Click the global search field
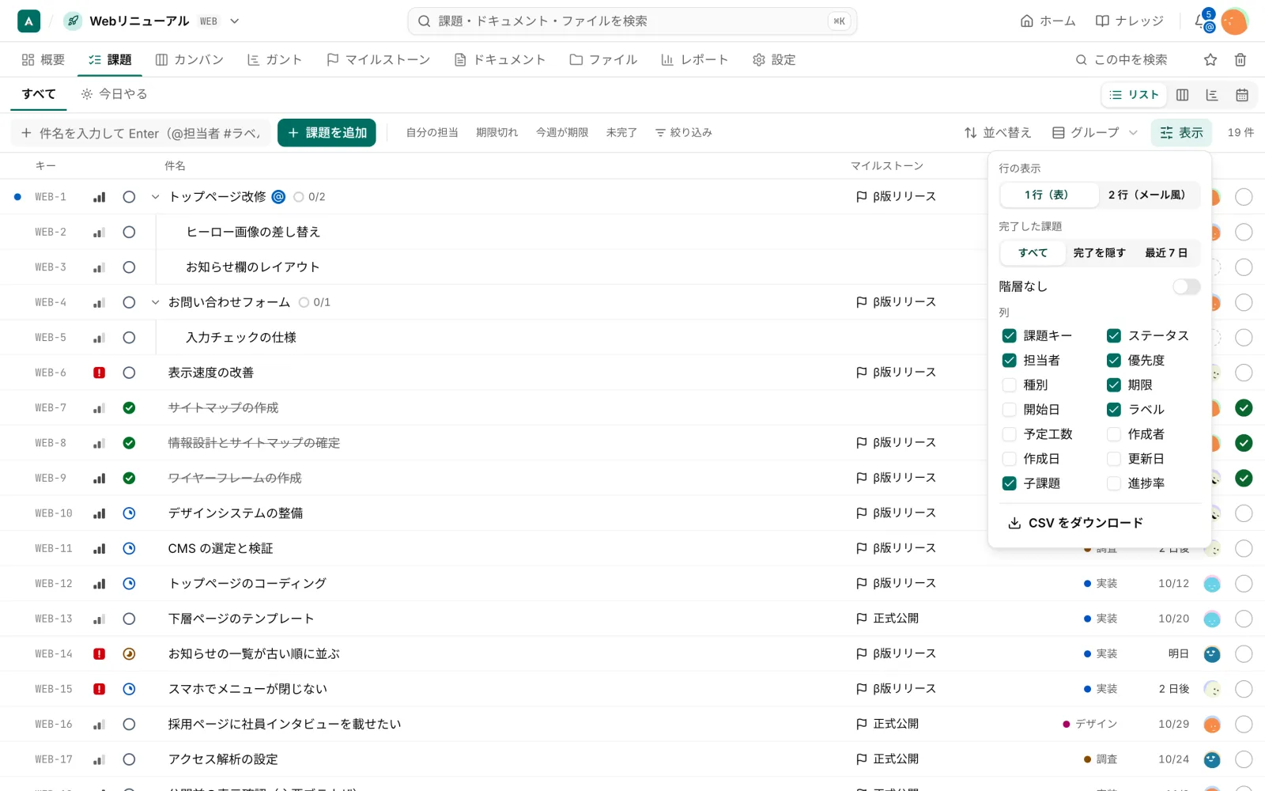Screen dimensions: 1265x791 click(x=632, y=21)
